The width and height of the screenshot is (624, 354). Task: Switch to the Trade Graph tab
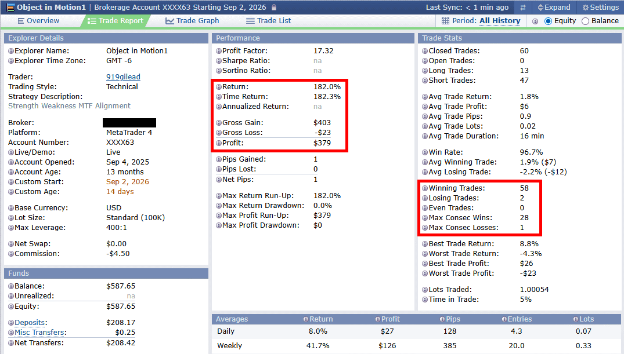[x=192, y=21]
